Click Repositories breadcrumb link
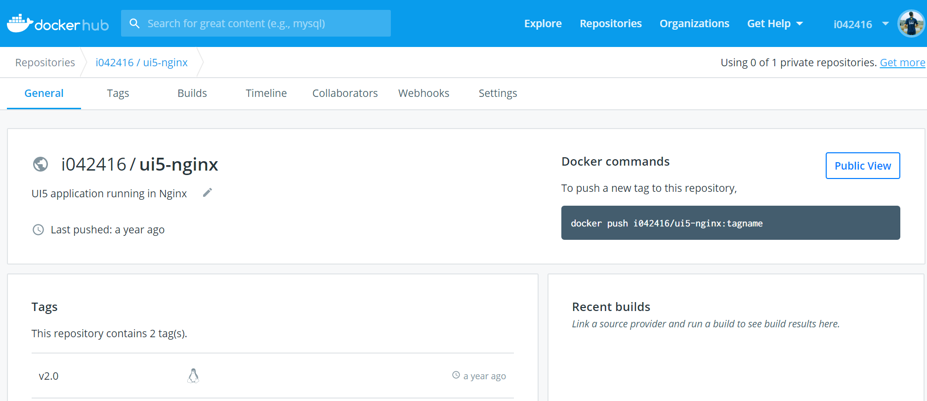Screen dimensions: 927x401 [45, 63]
